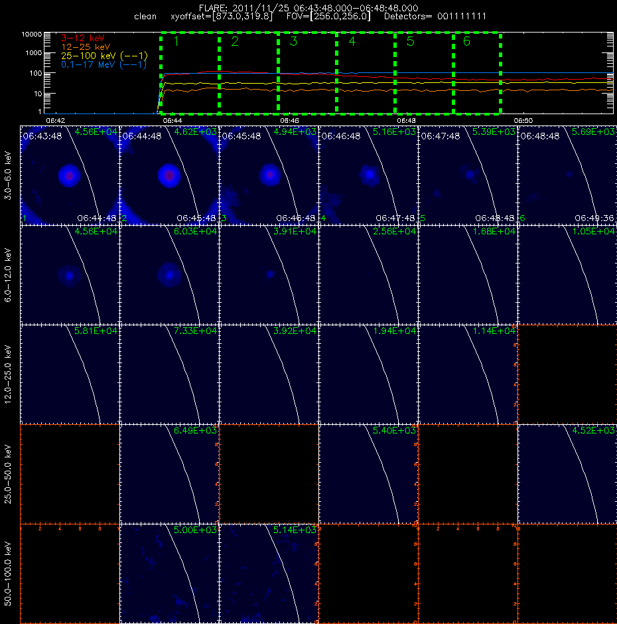The width and height of the screenshot is (617, 624).
Task: Click the red 3-12 keV legend entry
Action: (83, 39)
